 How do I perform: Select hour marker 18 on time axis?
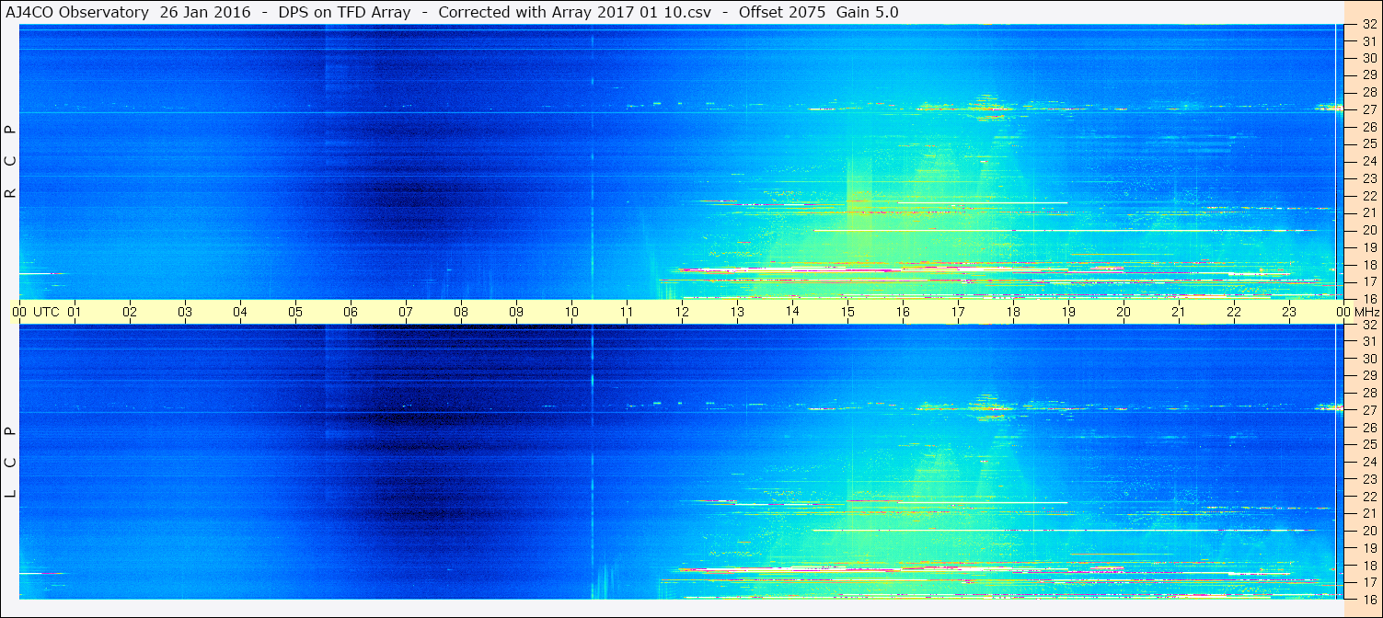click(1013, 312)
